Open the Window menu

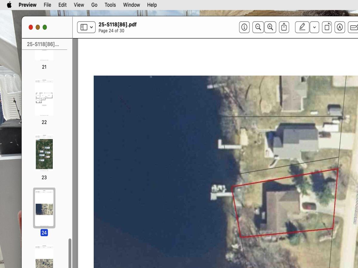point(132,5)
